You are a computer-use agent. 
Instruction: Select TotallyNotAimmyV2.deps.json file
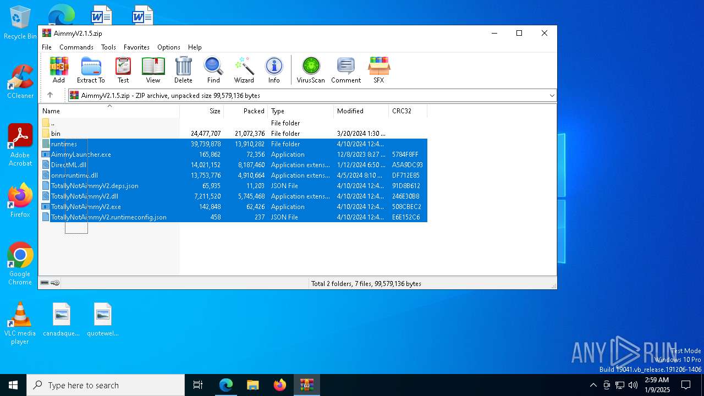pos(233,186)
